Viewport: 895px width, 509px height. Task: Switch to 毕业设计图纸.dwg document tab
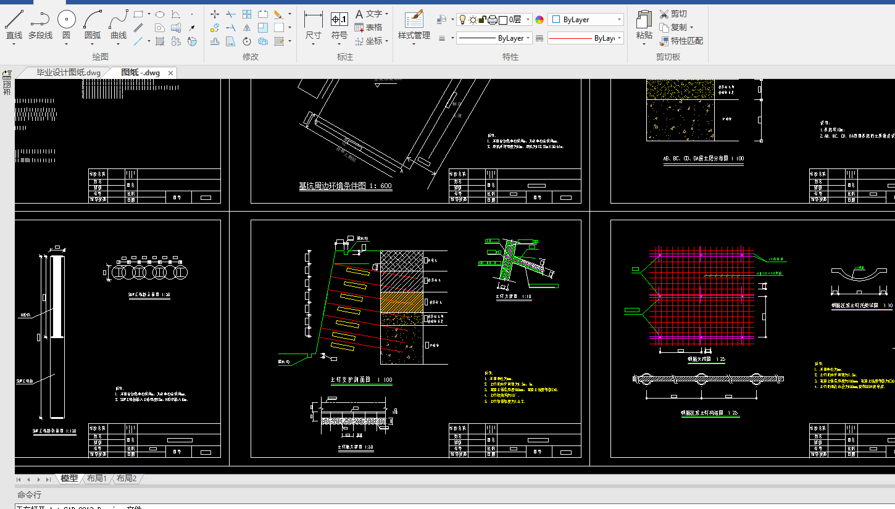tap(68, 72)
